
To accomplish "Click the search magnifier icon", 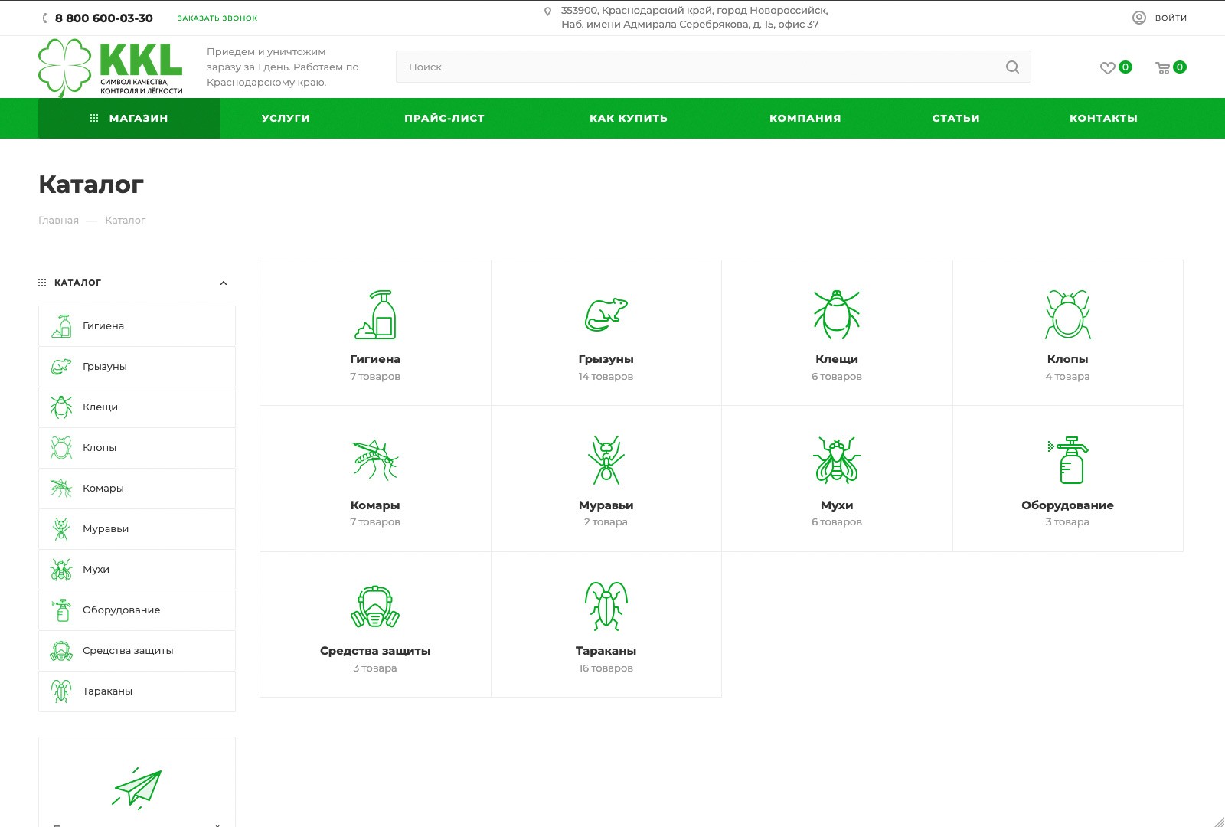I will pyautogui.click(x=1012, y=67).
